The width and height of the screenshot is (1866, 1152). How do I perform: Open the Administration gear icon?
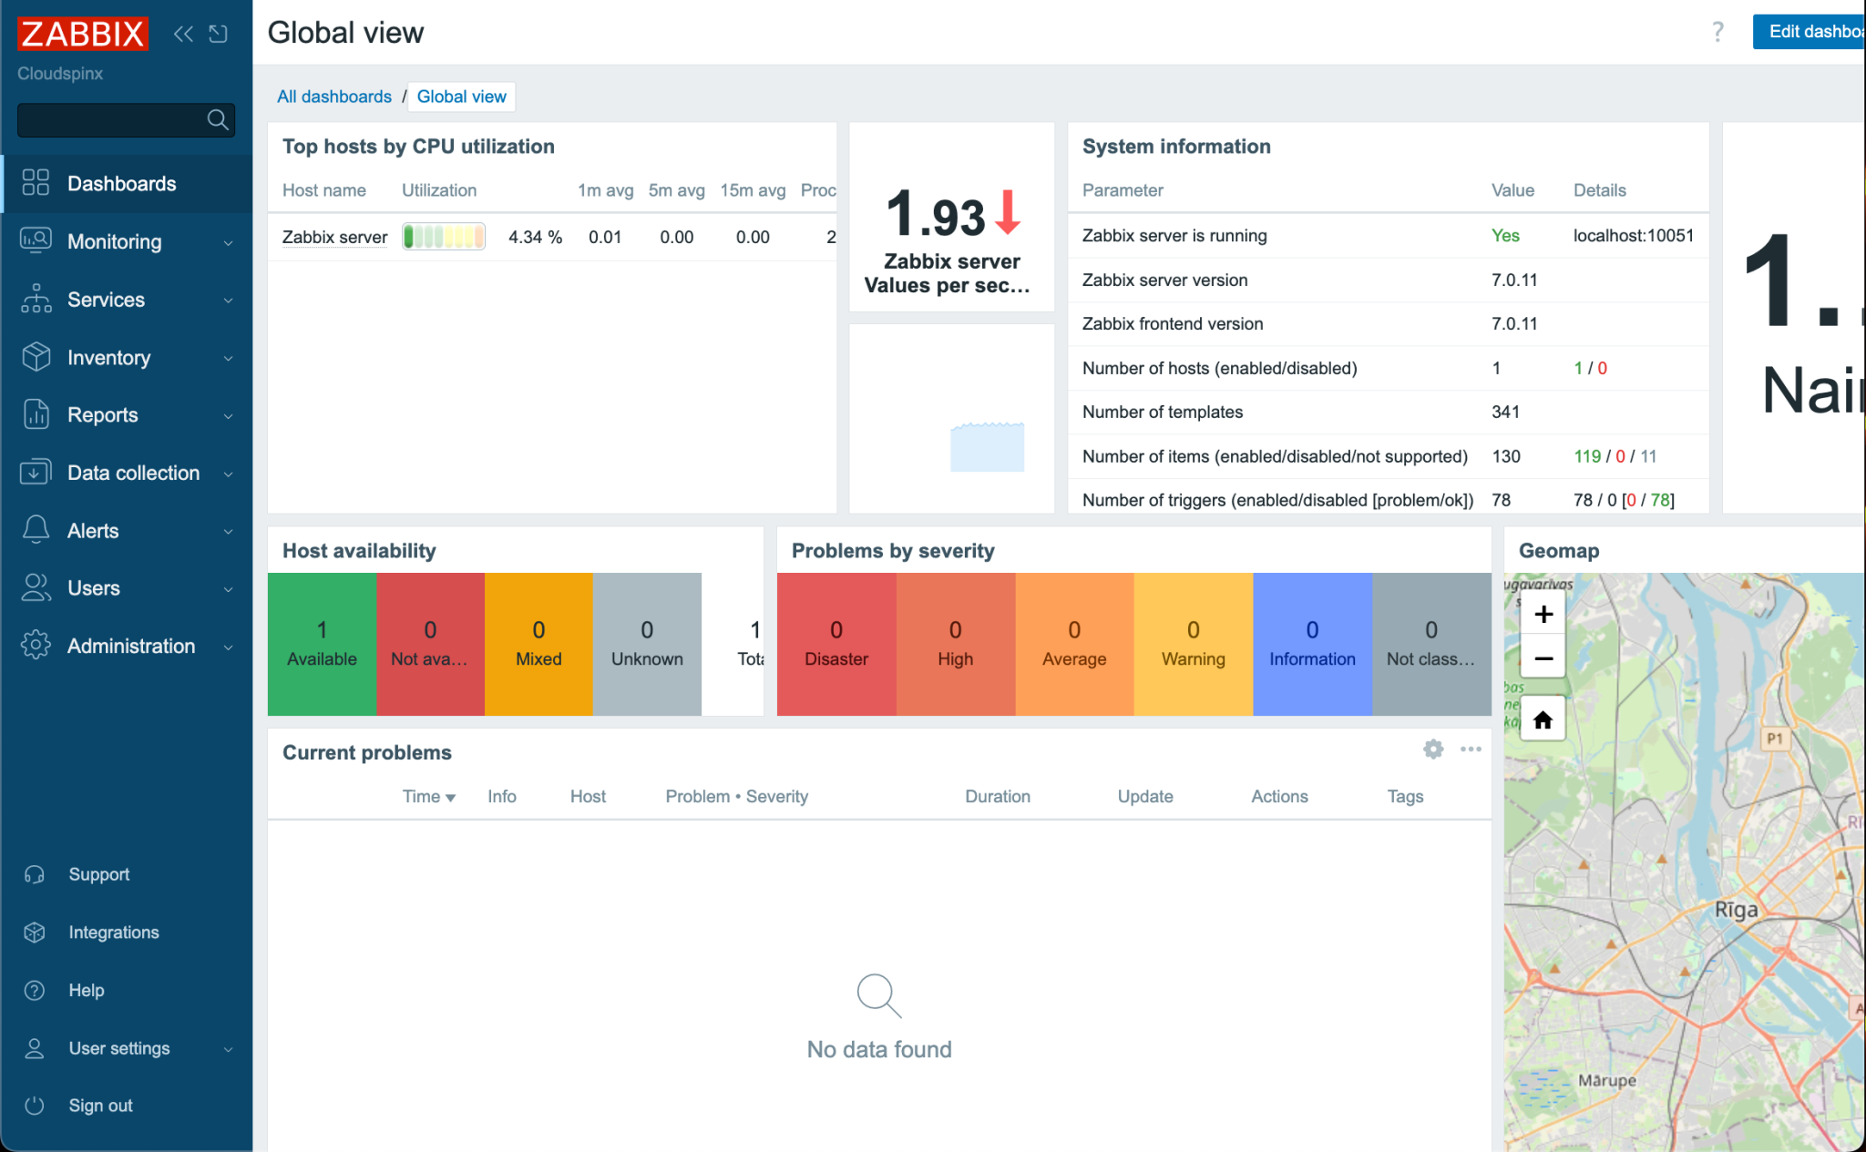[35, 646]
